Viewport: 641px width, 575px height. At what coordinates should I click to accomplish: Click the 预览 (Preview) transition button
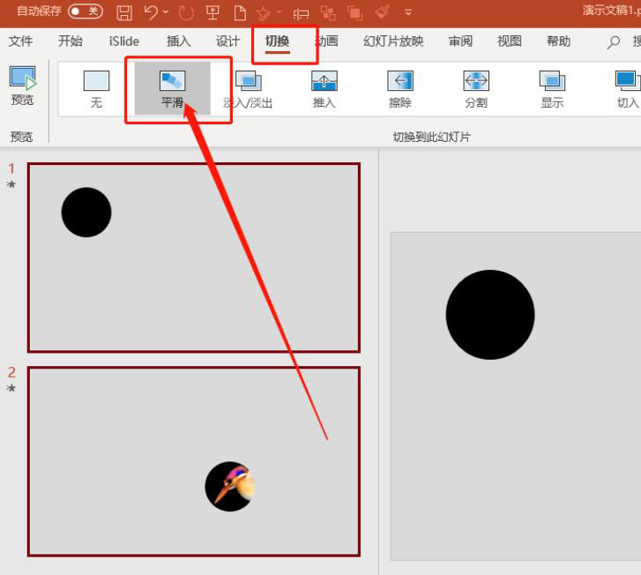coord(23,86)
